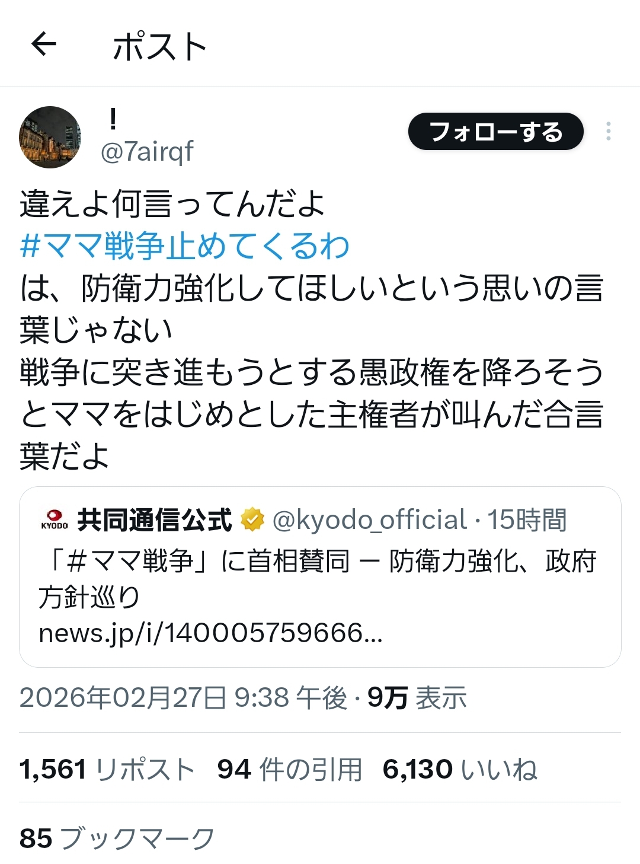The image size is (640, 864).
Task: Open hashtag #ママ戦争止めてくるわ
Action: coord(184,246)
